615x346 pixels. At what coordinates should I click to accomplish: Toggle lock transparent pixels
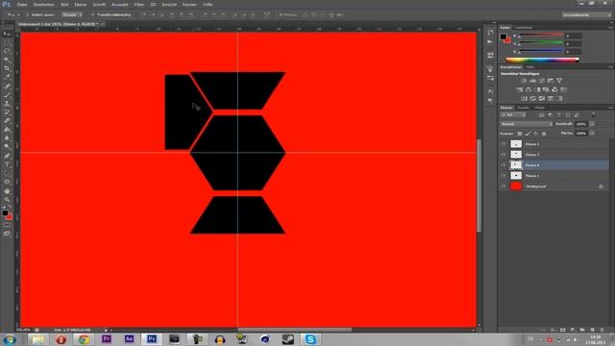click(x=520, y=134)
